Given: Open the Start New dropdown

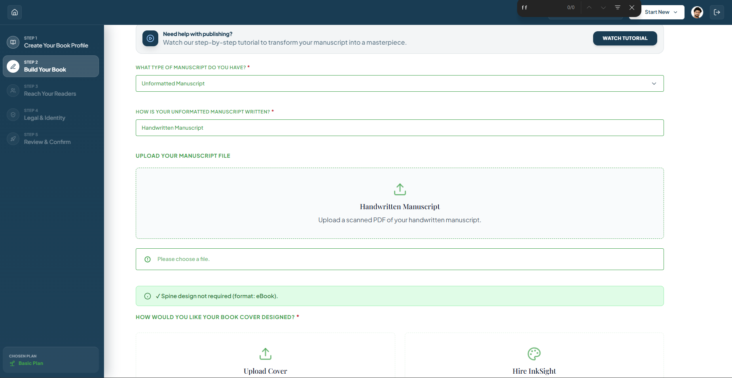Looking at the screenshot, I should coord(660,12).
